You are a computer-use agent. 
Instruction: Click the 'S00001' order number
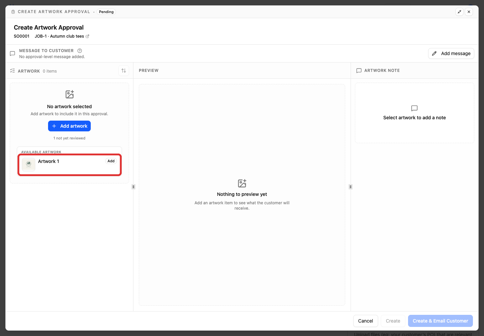coord(22,36)
